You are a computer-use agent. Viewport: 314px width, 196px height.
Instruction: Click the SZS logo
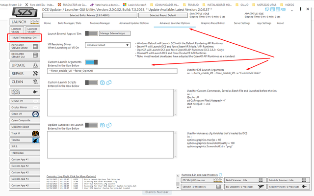point(25,13)
